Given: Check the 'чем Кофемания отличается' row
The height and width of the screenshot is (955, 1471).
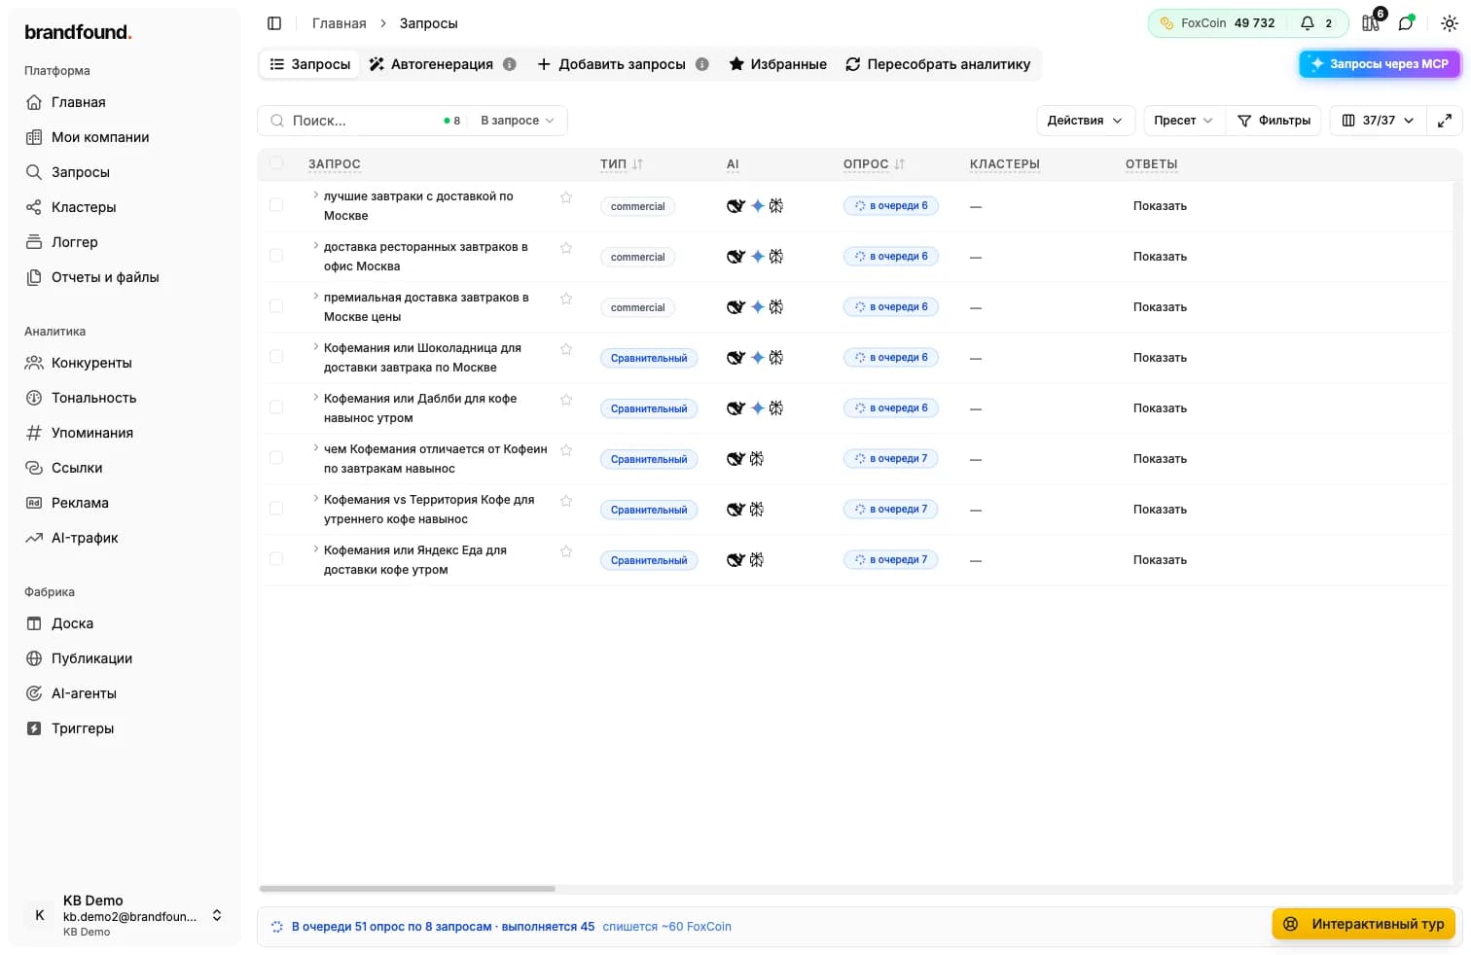Looking at the screenshot, I should pyautogui.click(x=276, y=458).
